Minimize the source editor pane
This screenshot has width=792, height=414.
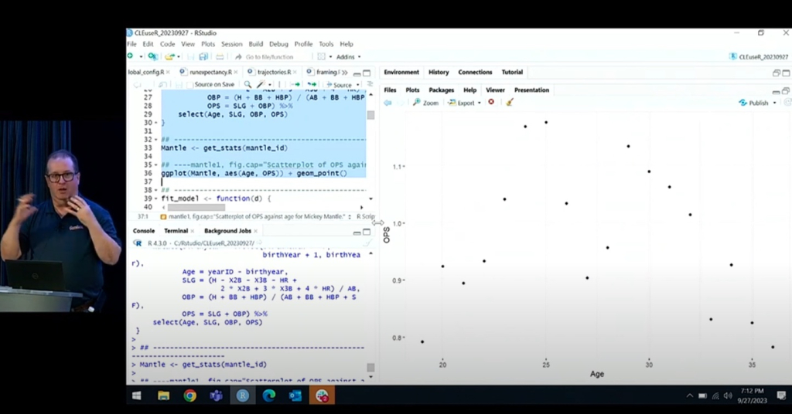point(357,73)
